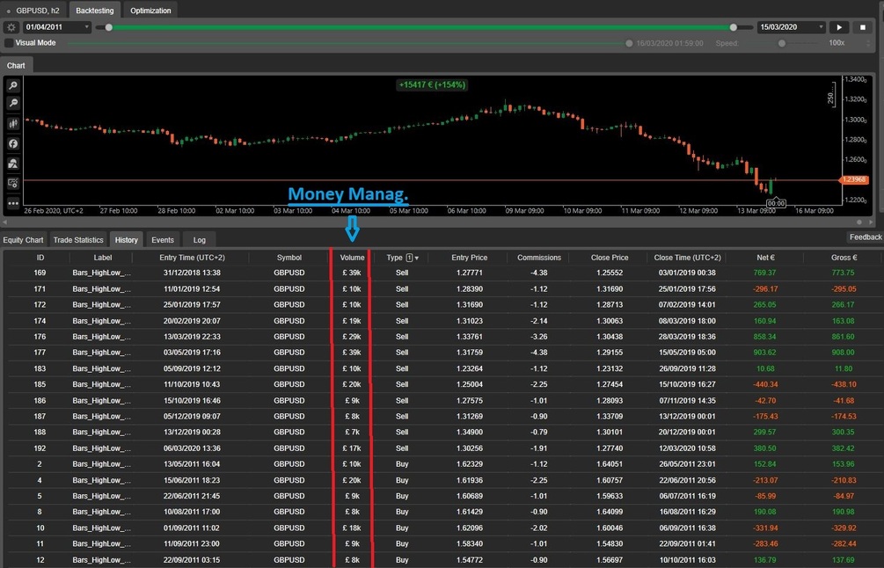Adjust the 100x speed stepper arrows
Viewport: 884px width, 568px height.
868,43
